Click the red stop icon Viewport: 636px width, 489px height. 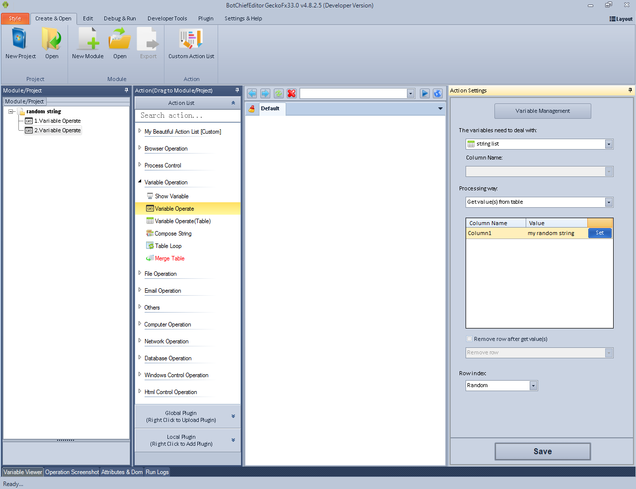click(292, 93)
